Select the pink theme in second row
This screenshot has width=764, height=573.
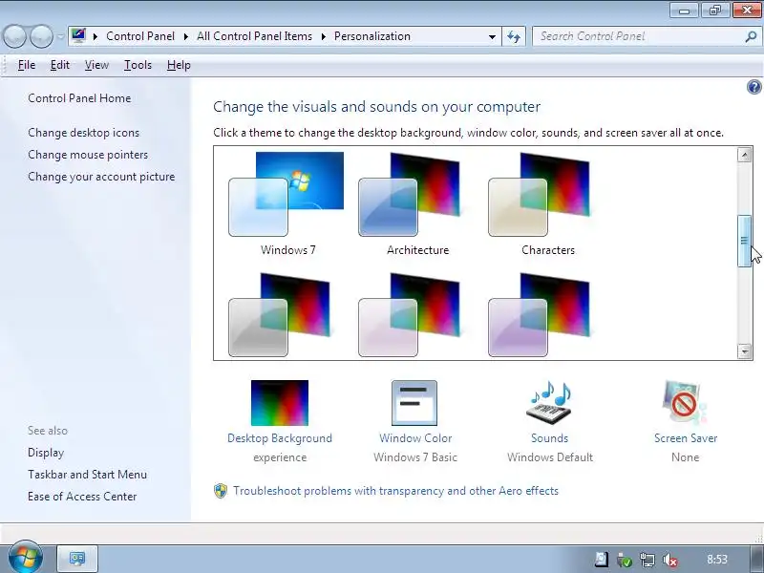[410, 315]
